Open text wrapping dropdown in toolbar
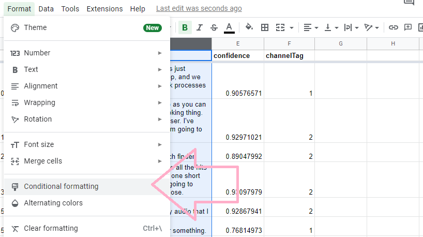Image resolution: width=423 pixels, height=237 pixels. [351, 27]
